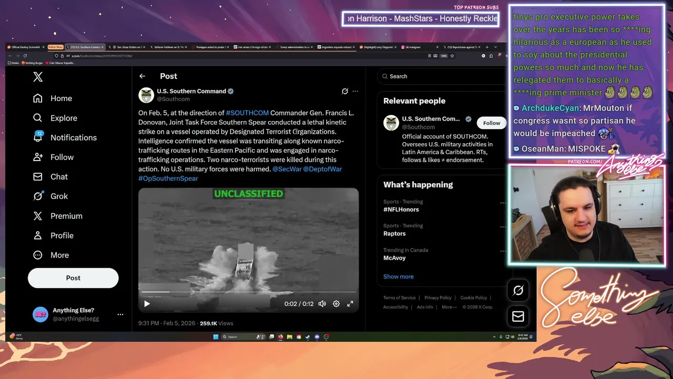Screen dimensions: 673x379
Task: Switch to Argentina requests extradition tab
Action: click(335, 47)
